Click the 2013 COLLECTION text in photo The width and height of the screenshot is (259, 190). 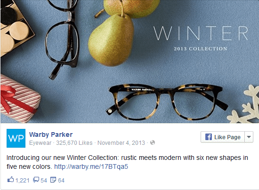click(201, 49)
